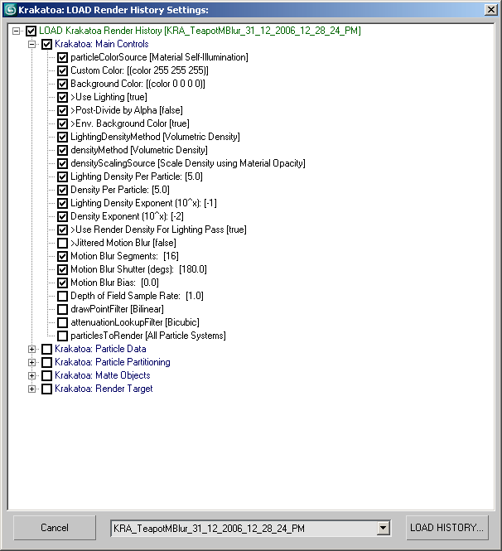Screen dimensions: 502x551
Task: Enable the particlesToRender checkbox
Action: point(62,336)
